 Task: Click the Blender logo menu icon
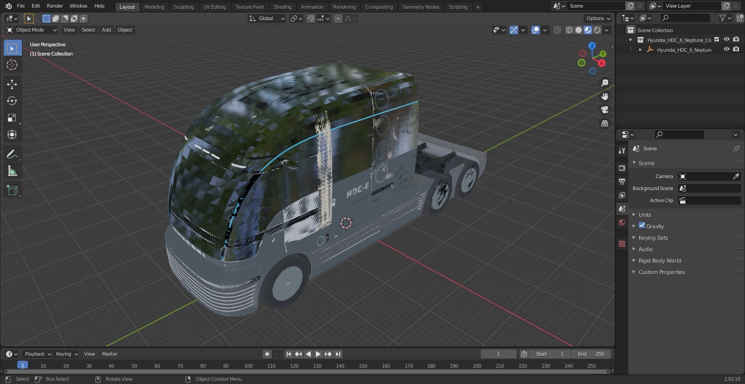[x=8, y=6]
